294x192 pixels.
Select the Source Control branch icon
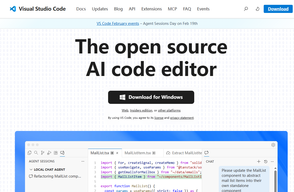click(43, 153)
